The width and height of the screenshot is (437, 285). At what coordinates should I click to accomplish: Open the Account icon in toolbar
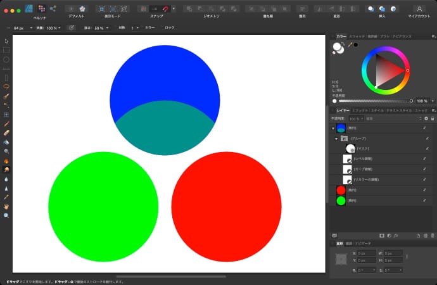coord(419,9)
